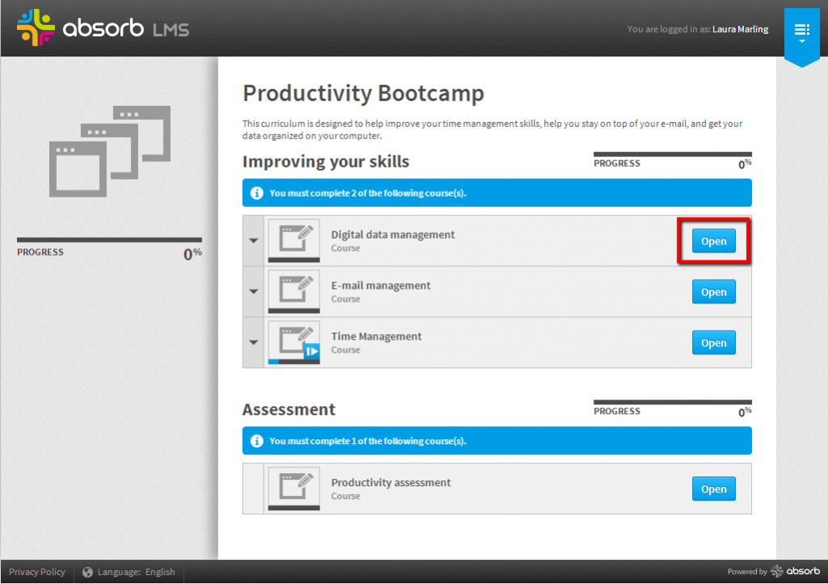Open the Time Management course
Viewport: 828px width, 584px height.
tap(713, 343)
